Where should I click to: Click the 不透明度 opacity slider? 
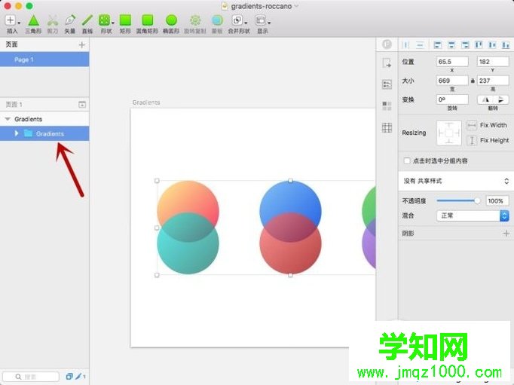coord(458,200)
